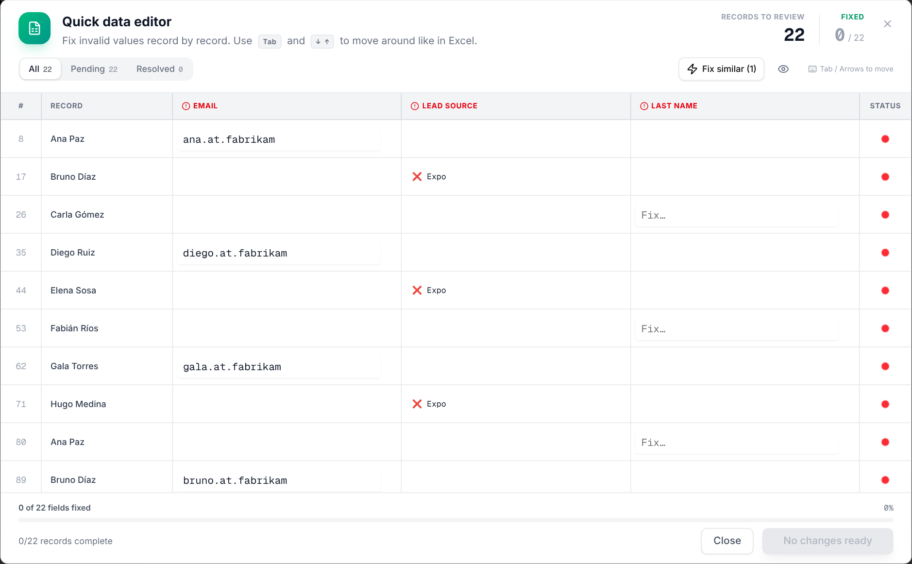Switch to the Pending 22 tab
The width and height of the screenshot is (912, 564).
[94, 69]
